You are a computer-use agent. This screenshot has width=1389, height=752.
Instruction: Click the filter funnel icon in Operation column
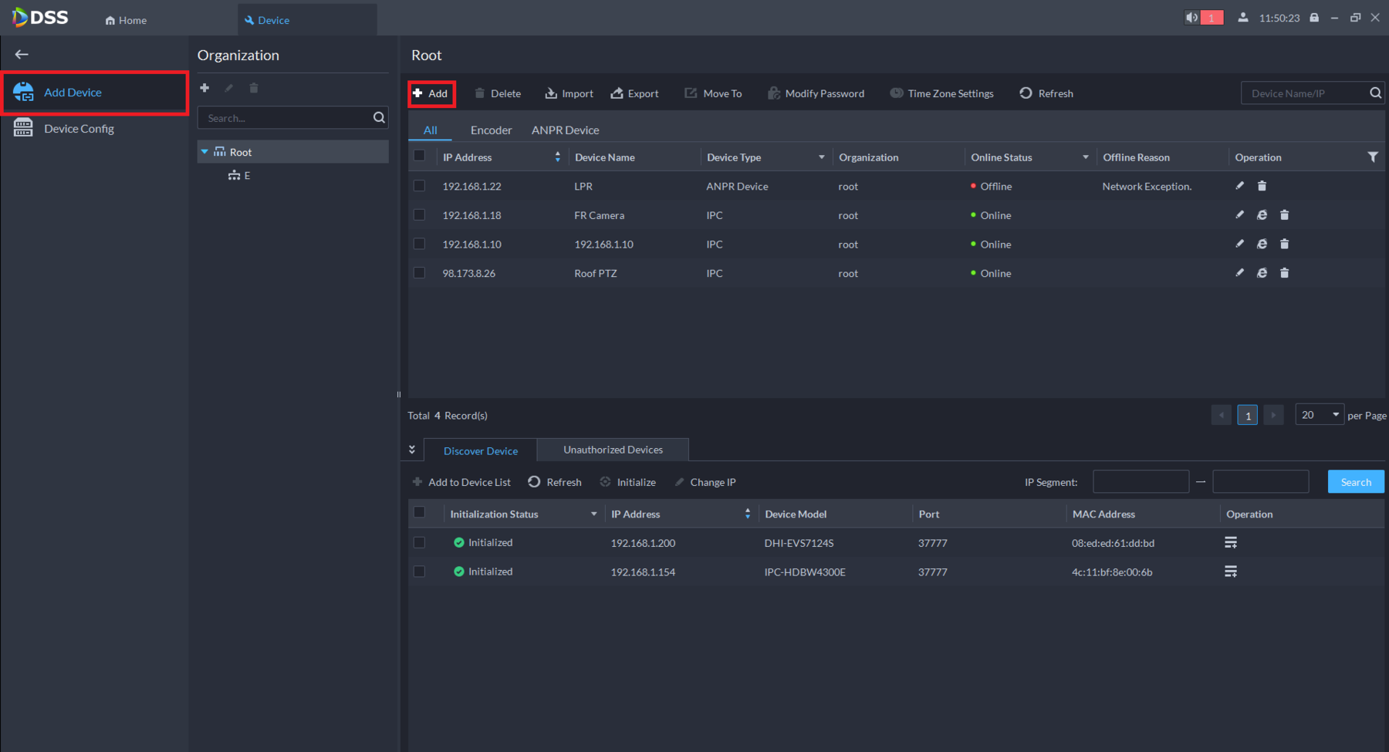point(1372,157)
